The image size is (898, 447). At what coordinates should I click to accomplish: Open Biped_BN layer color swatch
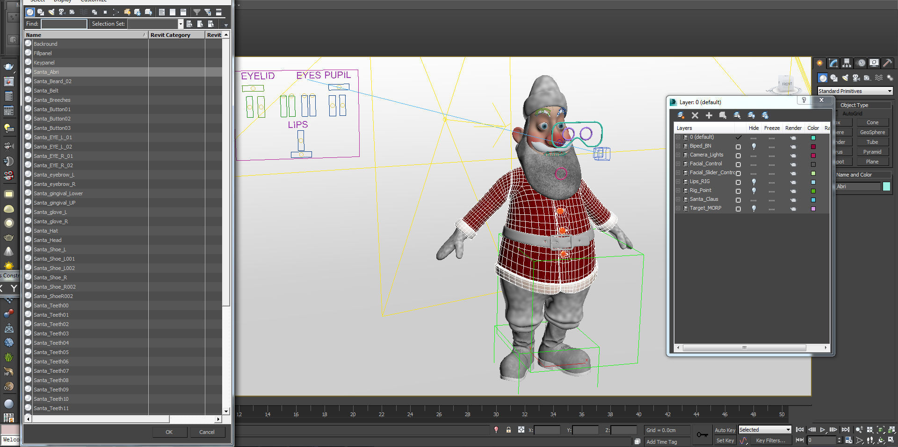click(813, 147)
